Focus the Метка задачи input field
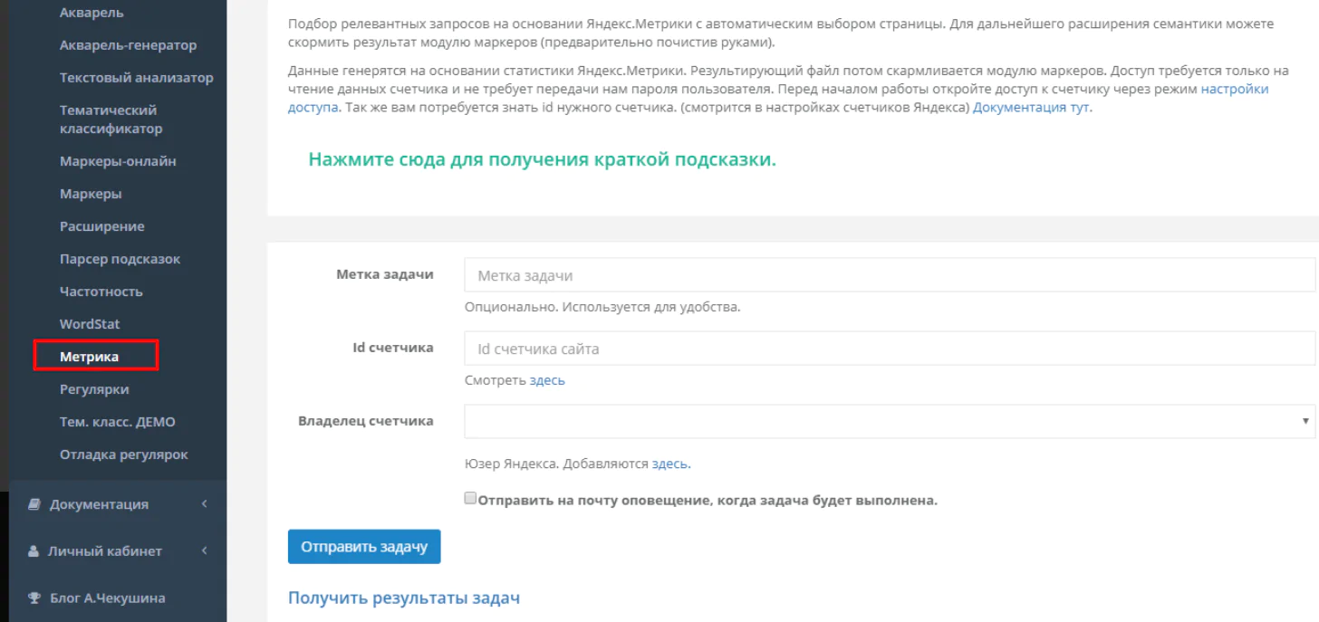The height and width of the screenshot is (622, 1319). tap(890, 275)
